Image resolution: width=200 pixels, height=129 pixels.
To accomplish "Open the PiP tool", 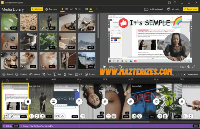I will (x=78, y=74).
